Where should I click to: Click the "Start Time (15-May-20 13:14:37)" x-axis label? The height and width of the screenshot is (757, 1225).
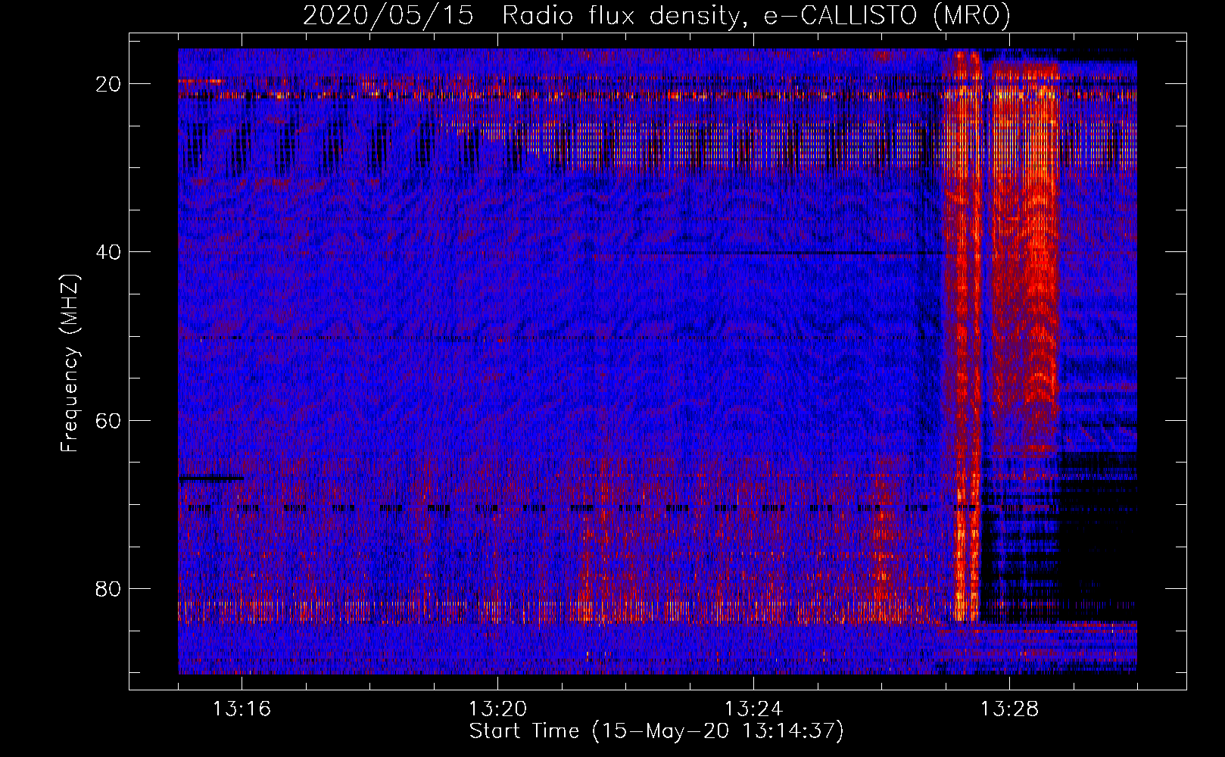tap(656, 731)
